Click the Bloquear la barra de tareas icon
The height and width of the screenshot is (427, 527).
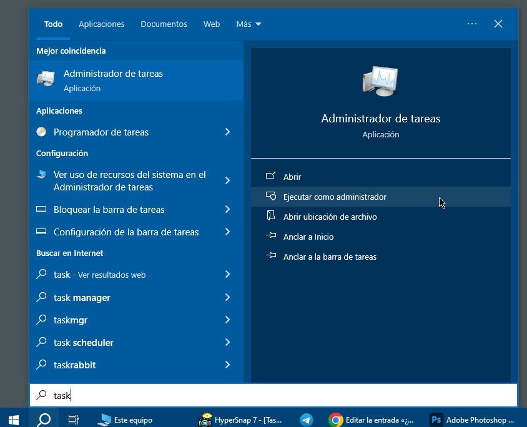(x=41, y=210)
